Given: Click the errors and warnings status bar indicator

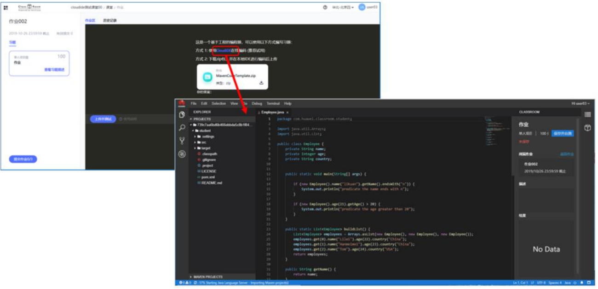Looking at the screenshot, I should tap(184, 282).
